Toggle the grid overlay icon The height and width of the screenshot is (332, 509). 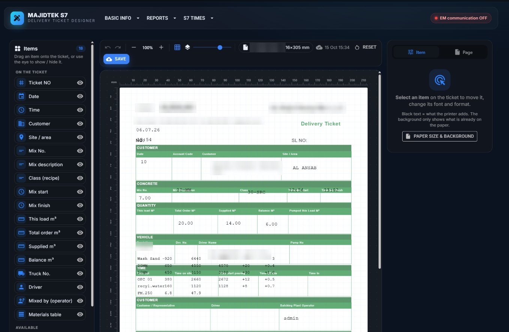pyautogui.click(x=177, y=48)
